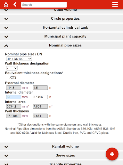Tap the water drop gear logo icon
Screen dimensions: 123x165
pos(6,5)
